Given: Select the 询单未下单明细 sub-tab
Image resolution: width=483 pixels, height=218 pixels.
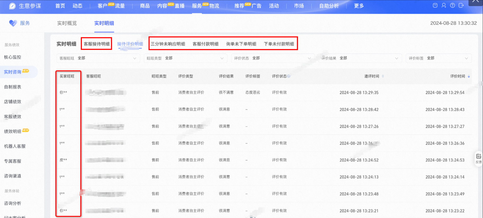Looking at the screenshot, I should tap(241, 44).
